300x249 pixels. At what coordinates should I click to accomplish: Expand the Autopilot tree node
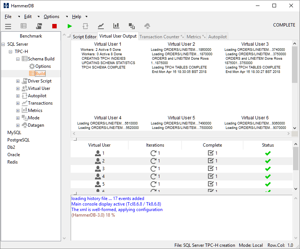coord(18,96)
